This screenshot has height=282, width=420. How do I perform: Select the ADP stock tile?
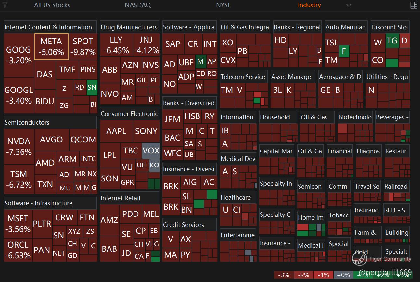(x=186, y=77)
